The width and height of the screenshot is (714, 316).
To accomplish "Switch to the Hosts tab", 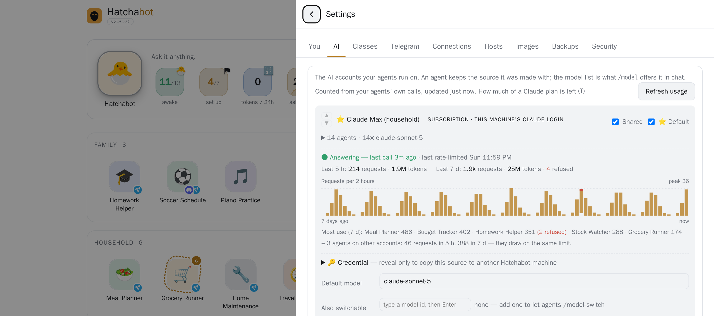I will tap(493, 46).
